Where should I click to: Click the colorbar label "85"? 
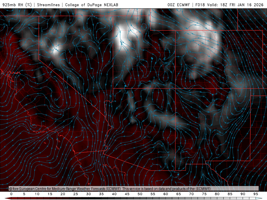click(x=230, y=194)
